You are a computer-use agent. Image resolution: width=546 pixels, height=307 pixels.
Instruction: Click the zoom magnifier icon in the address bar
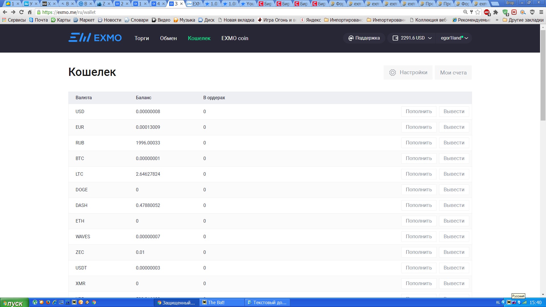click(x=465, y=12)
